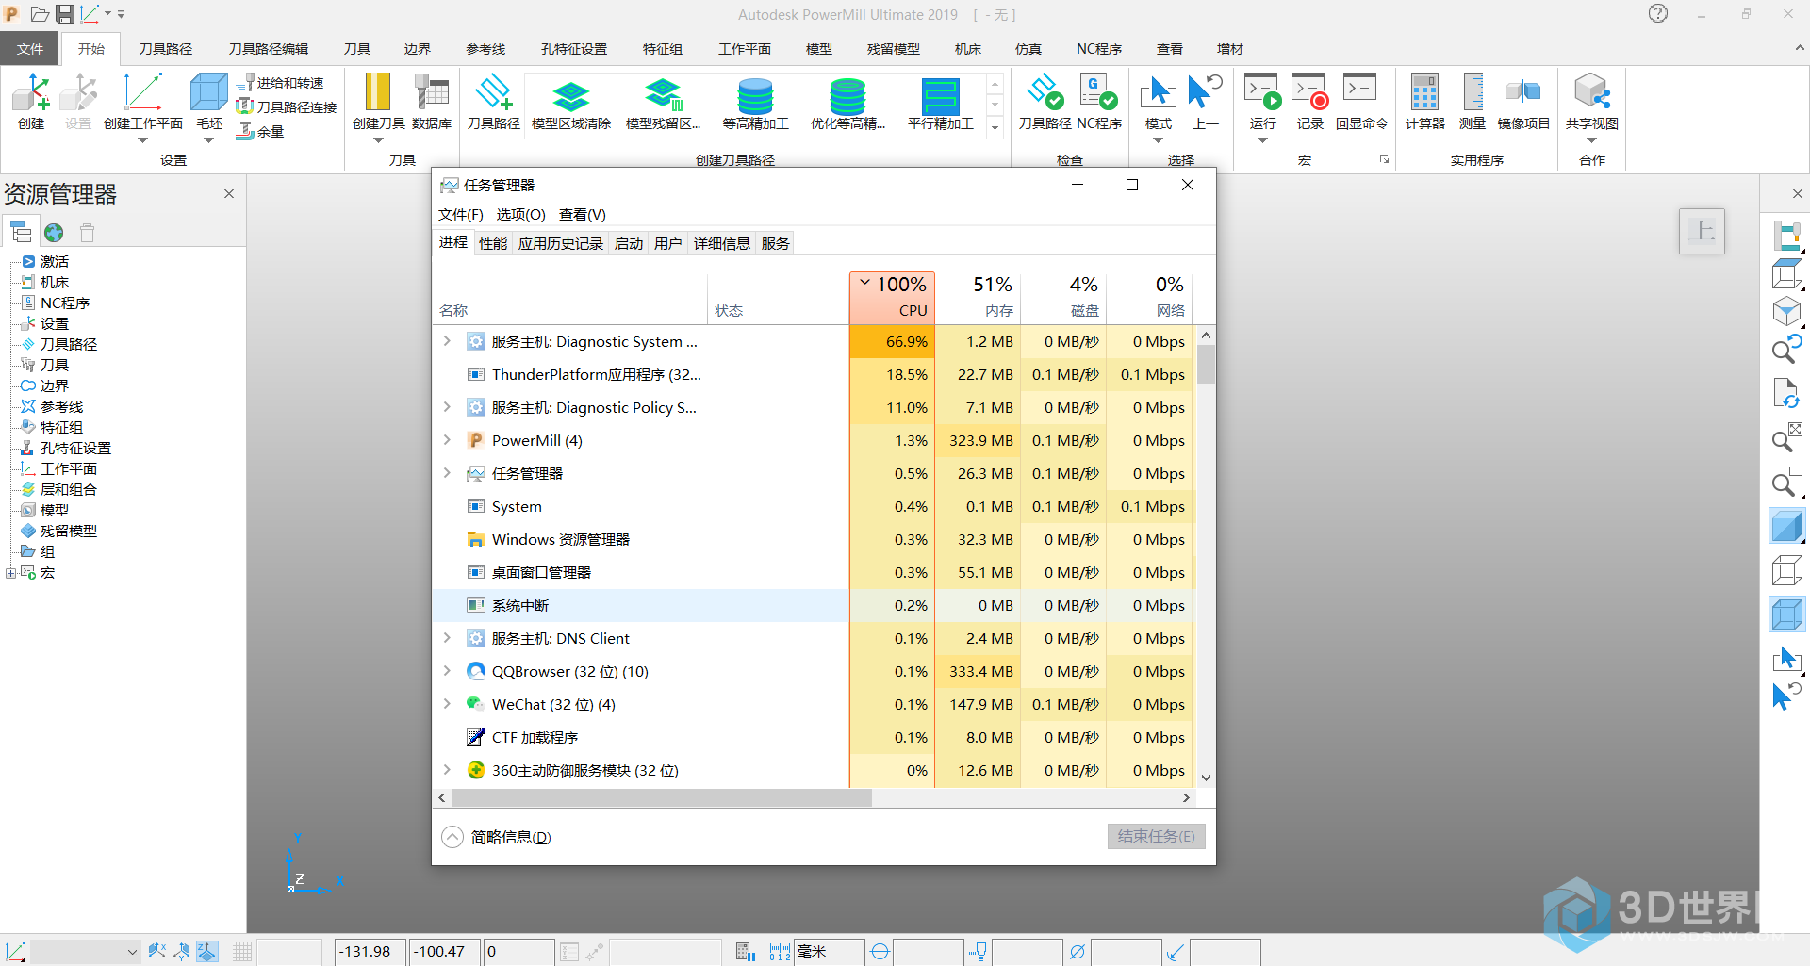Viewport: 1810px width, 966px height.
Task: Click 创建刀具 create tool icon
Action: [378, 103]
